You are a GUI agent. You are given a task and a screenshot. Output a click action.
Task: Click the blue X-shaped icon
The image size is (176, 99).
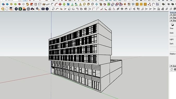pyautogui.click(x=68, y=4)
